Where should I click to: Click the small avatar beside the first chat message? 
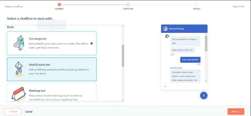(x=167, y=36)
